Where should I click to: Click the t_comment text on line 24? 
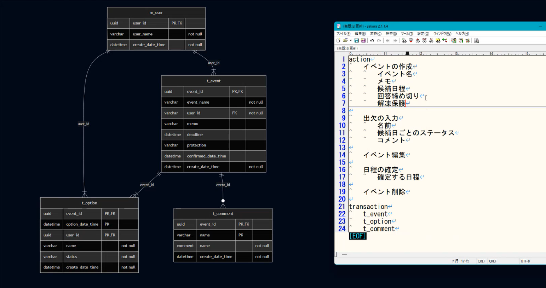pos(379,229)
